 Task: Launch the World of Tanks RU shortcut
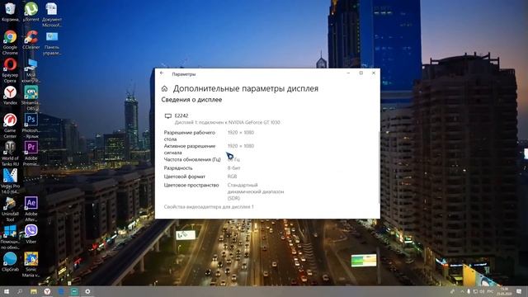10,153
